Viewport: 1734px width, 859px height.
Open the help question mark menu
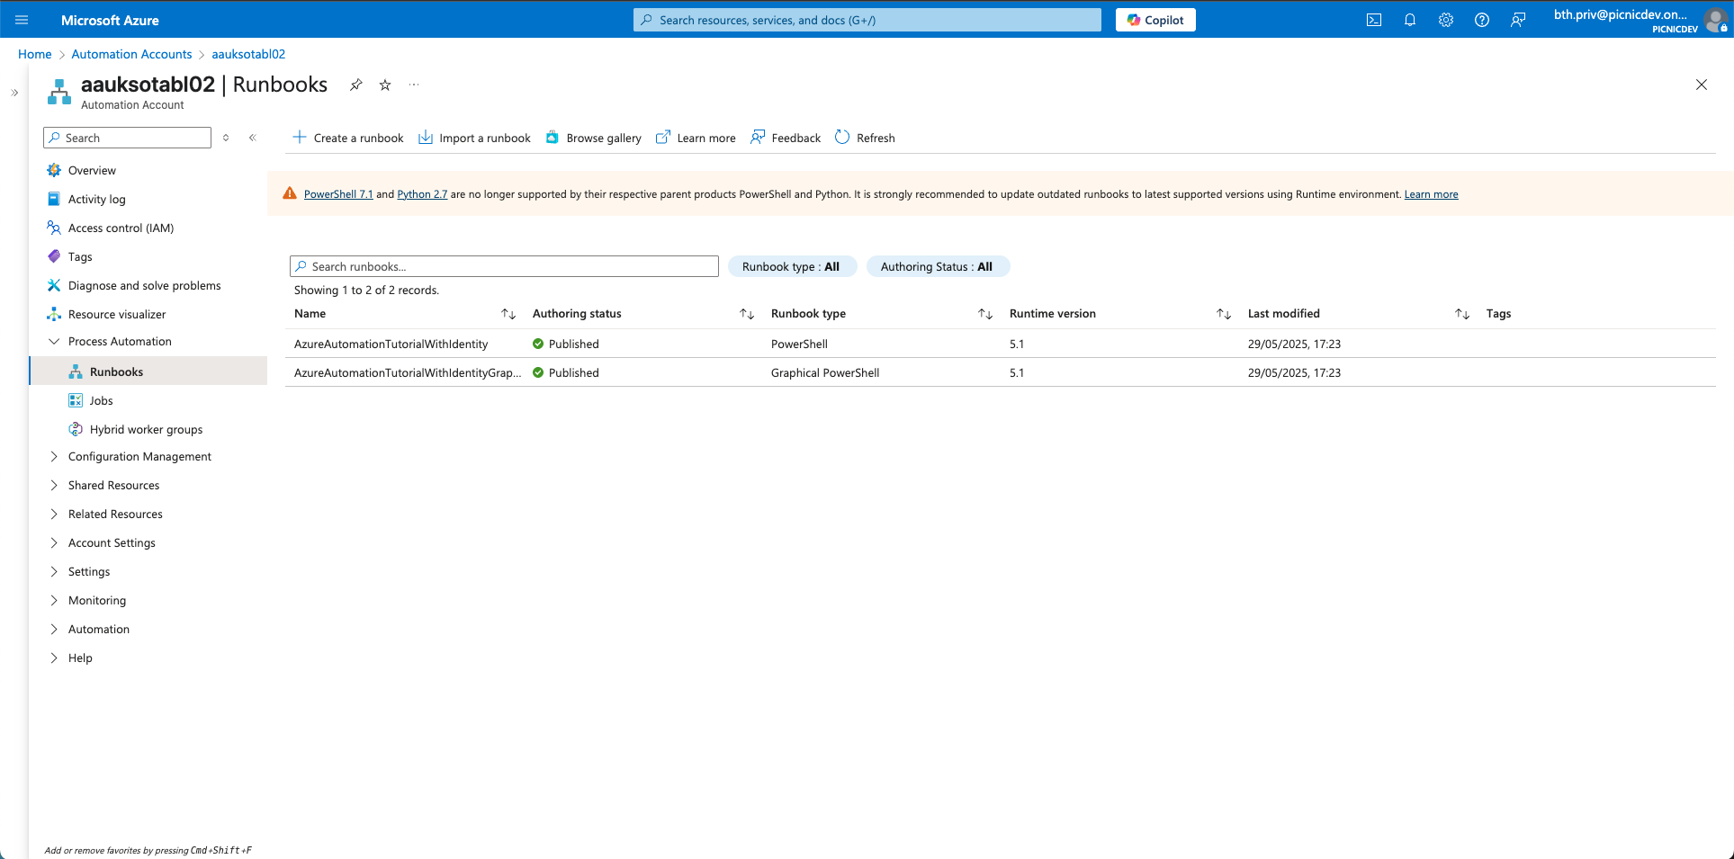click(1482, 20)
